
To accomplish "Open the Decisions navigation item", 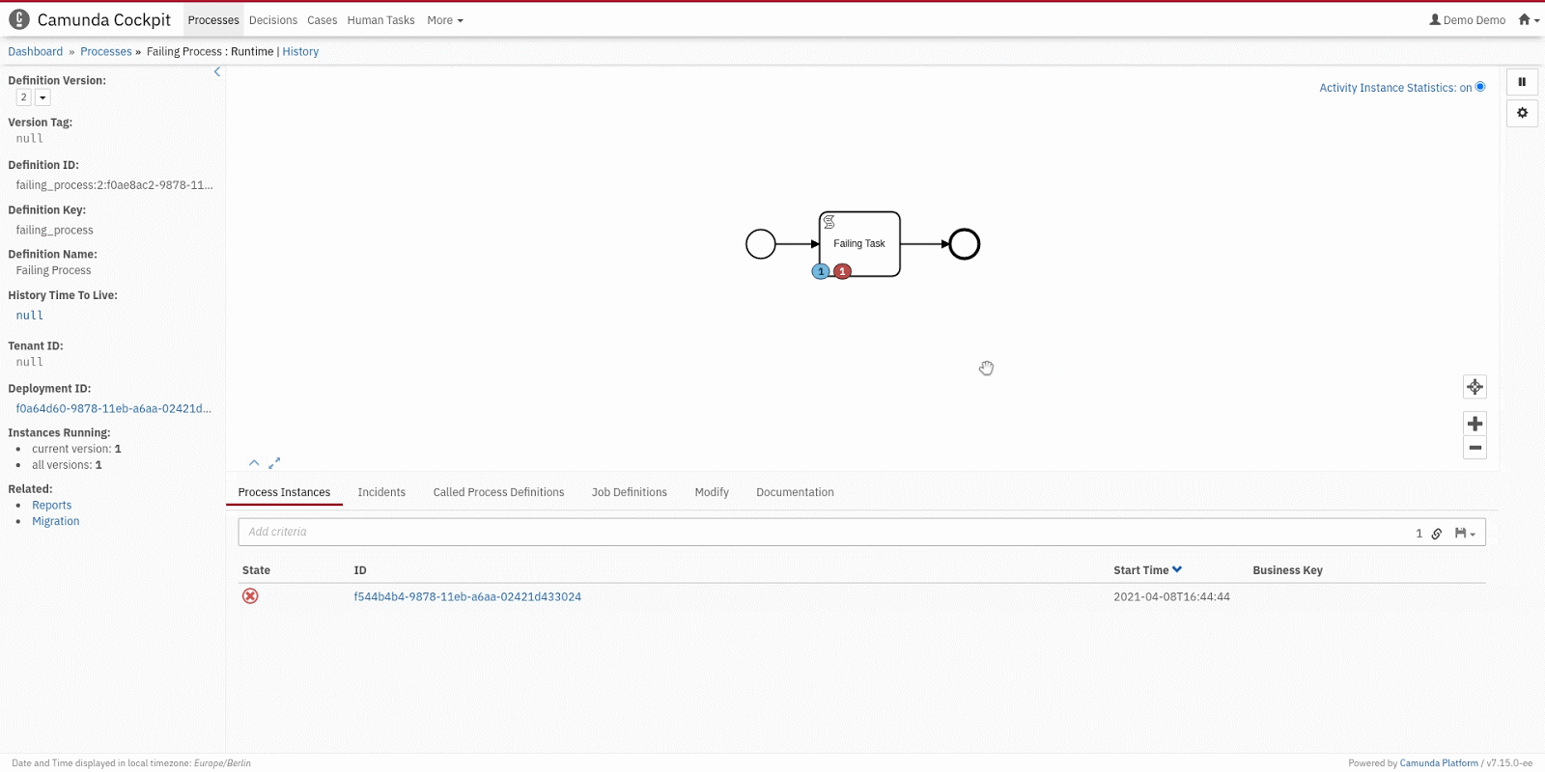I will 273,20.
